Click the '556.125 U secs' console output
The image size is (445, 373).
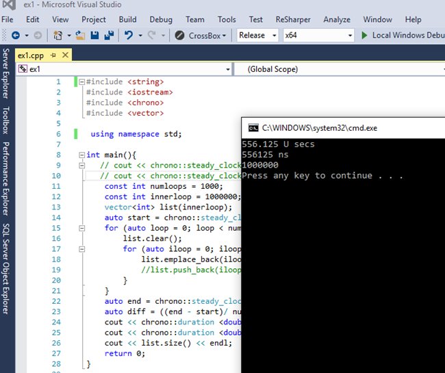(278, 144)
